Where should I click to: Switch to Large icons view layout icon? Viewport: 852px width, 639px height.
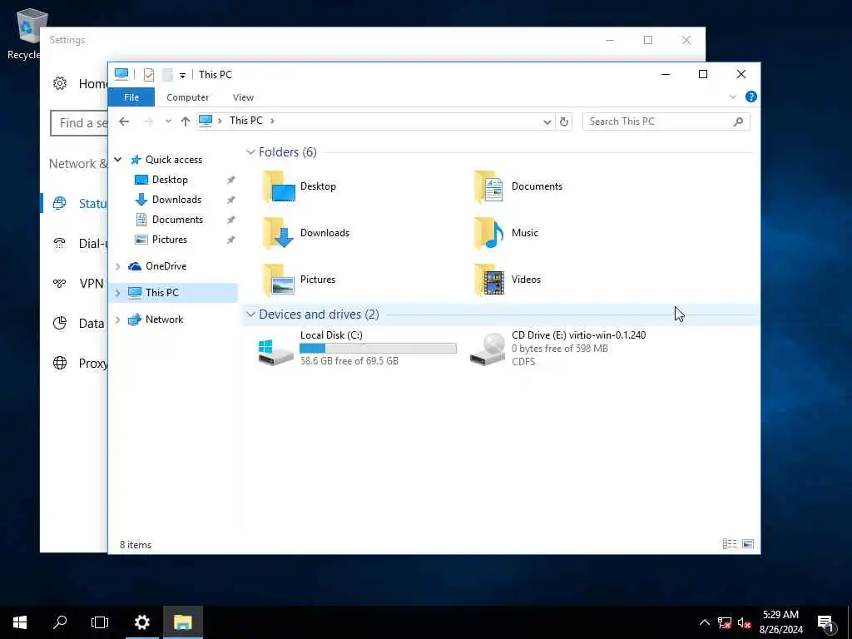tap(748, 544)
